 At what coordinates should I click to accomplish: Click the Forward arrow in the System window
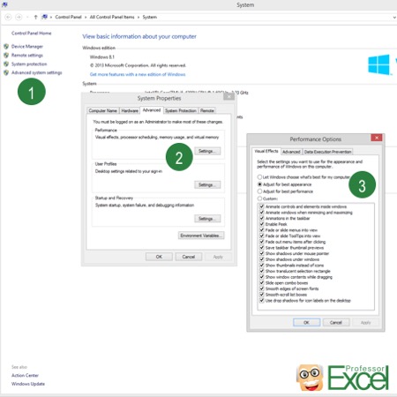(19, 17)
